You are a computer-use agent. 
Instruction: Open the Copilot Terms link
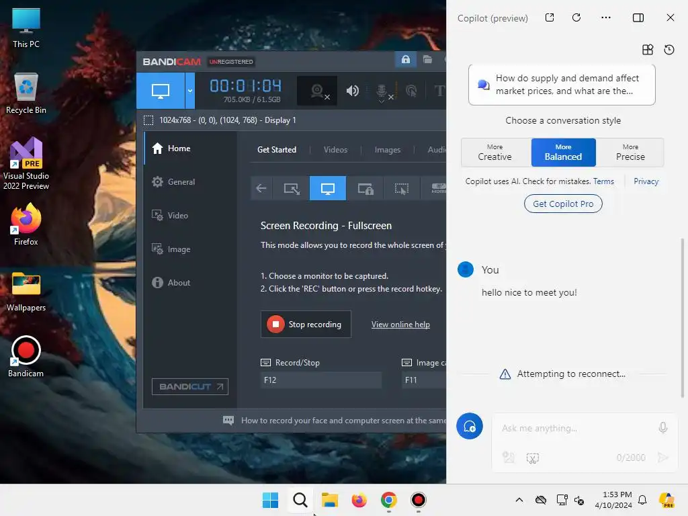(603, 181)
